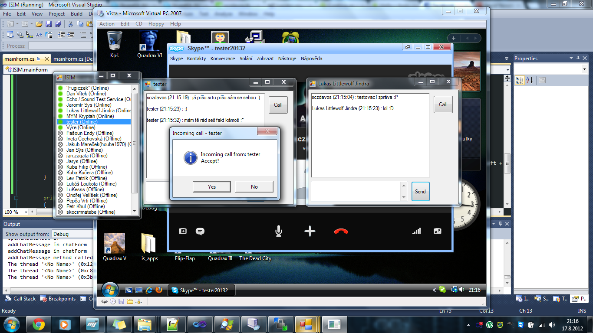
Task: Mute the microphone in the Skype call bar
Action: 279,232
